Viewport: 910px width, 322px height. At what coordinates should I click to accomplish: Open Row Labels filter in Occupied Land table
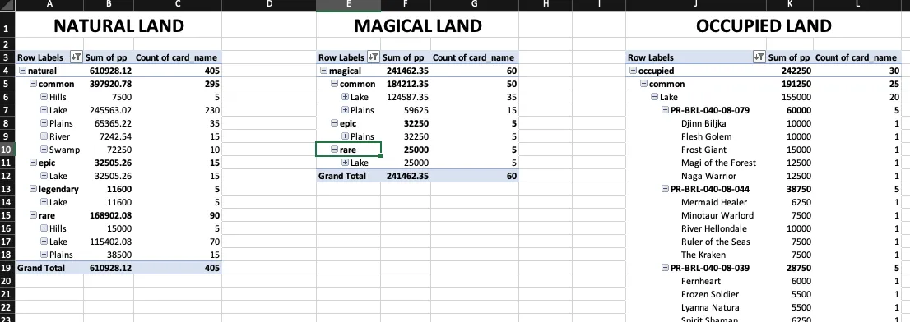pos(759,57)
